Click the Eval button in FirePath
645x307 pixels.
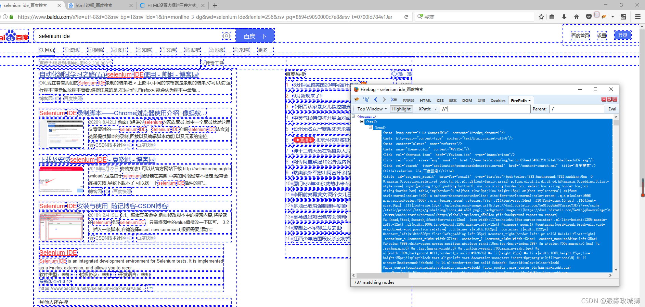click(612, 109)
